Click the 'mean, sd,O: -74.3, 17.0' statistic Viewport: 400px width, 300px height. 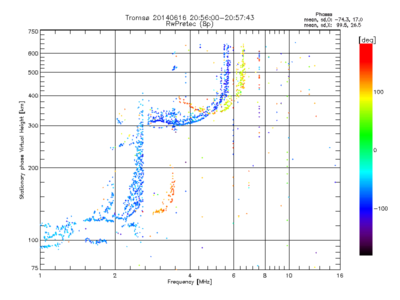[333, 19]
